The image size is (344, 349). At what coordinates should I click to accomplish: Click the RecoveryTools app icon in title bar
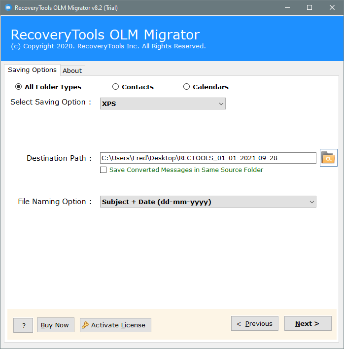8,7
